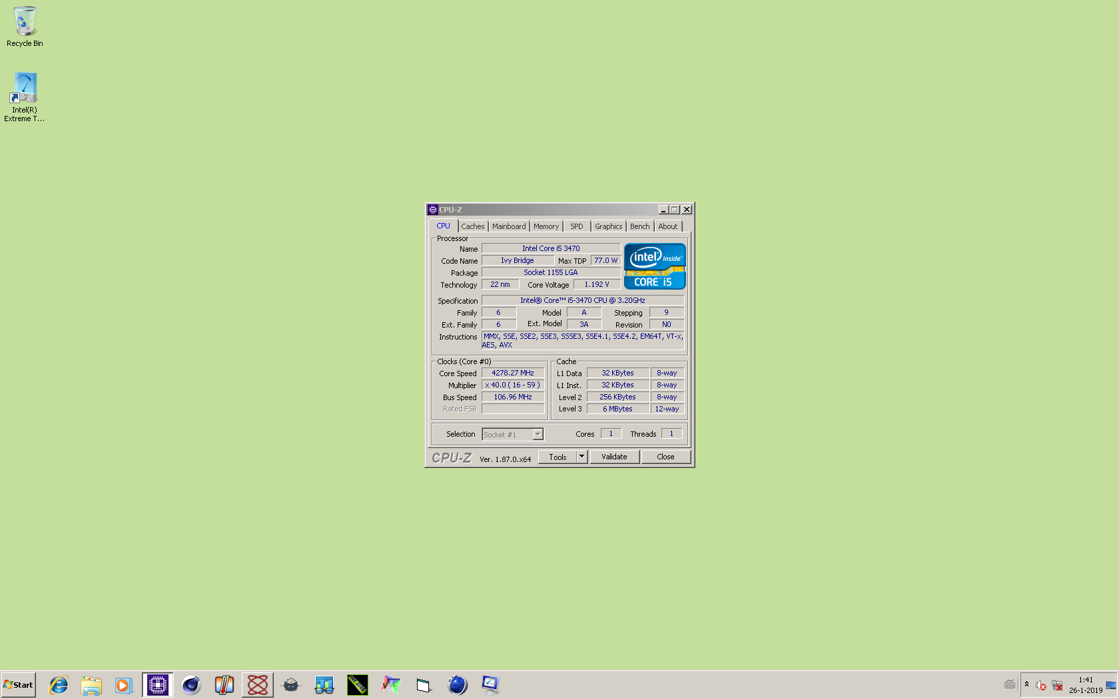The width and height of the screenshot is (1119, 699).
Task: Switch to the Bench tab
Action: pyautogui.click(x=640, y=226)
